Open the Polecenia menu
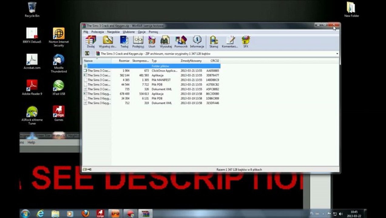386x218 pixels. (x=97, y=32)
